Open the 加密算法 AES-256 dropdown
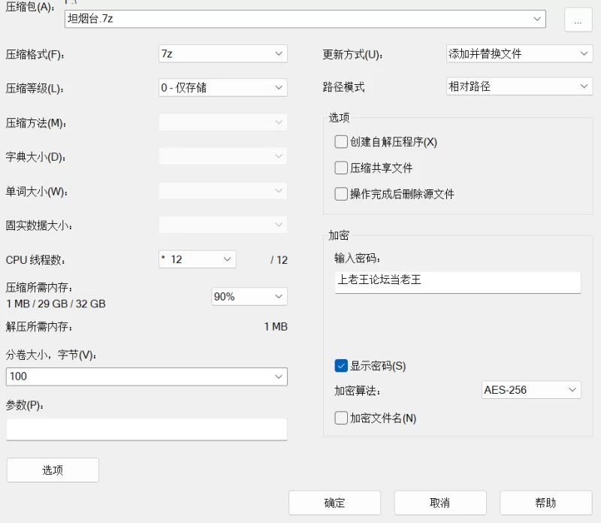The width and height of the screenshot is (601, 523). (x=531, y=390)
